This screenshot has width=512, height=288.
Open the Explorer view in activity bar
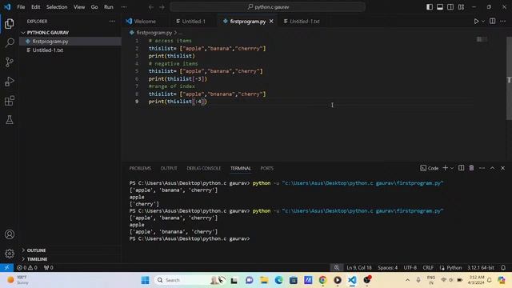[x=10, y=23]
